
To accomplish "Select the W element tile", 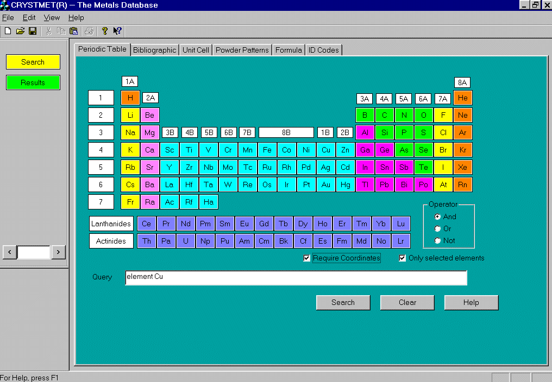I will click(228, 184).
